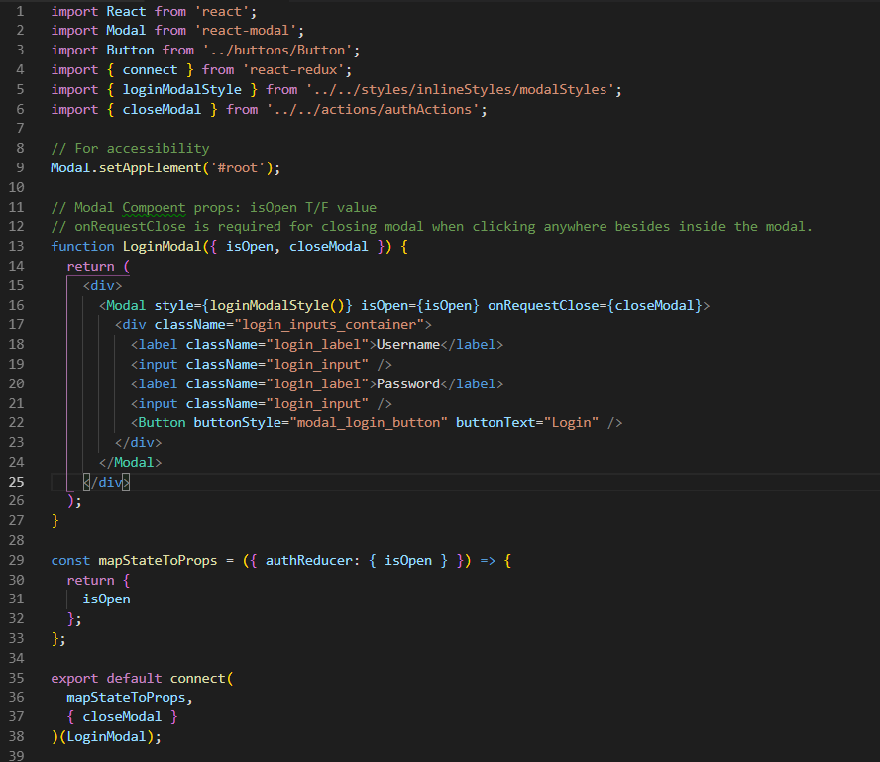The width and height of the screenshot is (880, 762).
Task: Click the setAppElement method call
Action: tap(152, 167)
